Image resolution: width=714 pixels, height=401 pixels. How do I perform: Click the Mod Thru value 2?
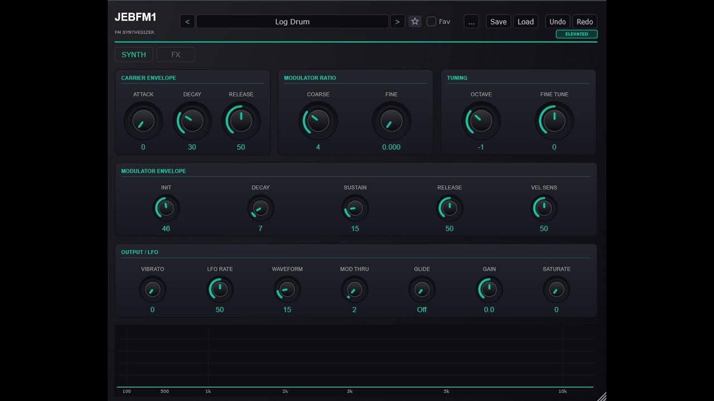tap(354, 310)
